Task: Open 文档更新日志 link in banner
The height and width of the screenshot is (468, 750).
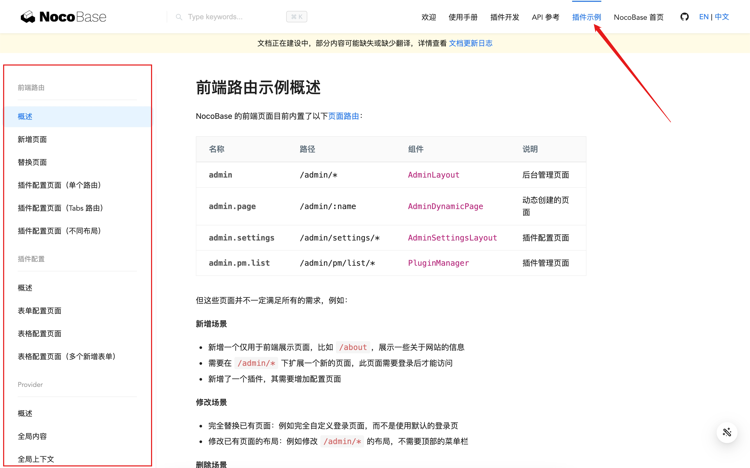Action: (x=471, y=43)
